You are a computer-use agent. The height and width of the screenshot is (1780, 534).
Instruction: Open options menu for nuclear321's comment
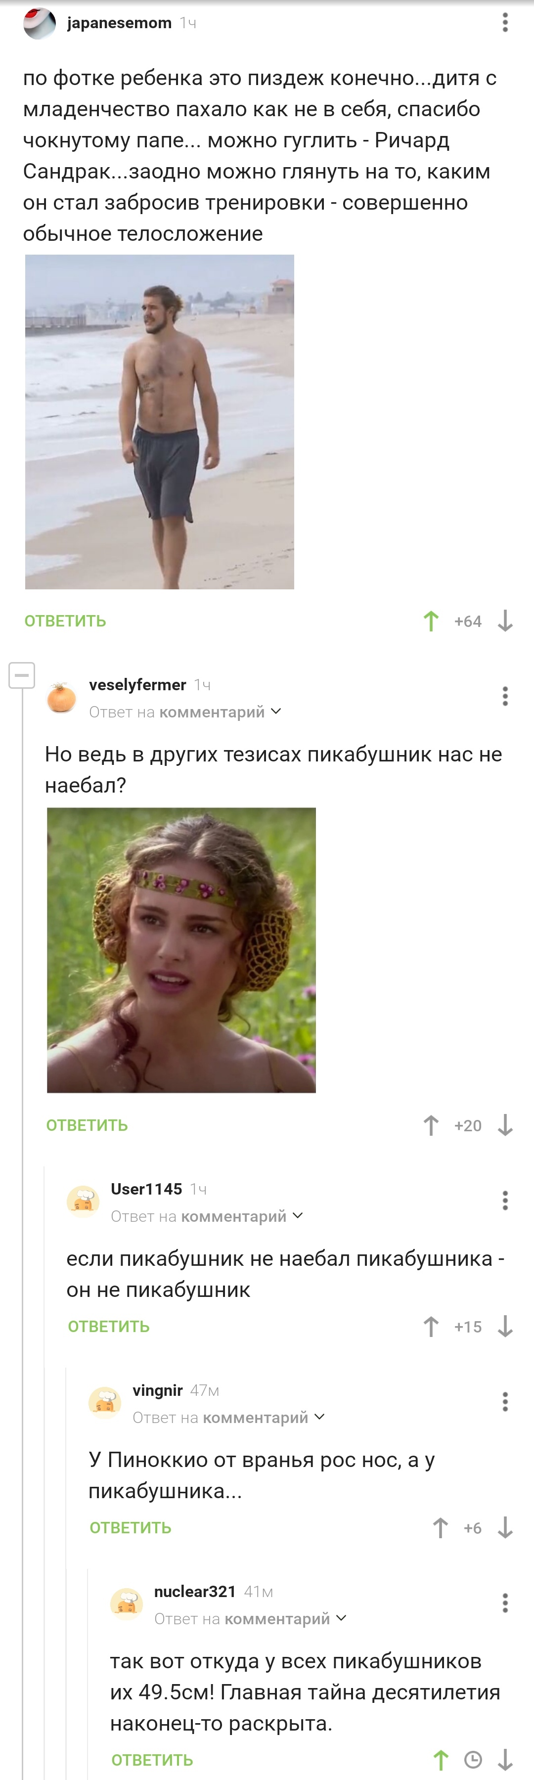(505, 1602)
